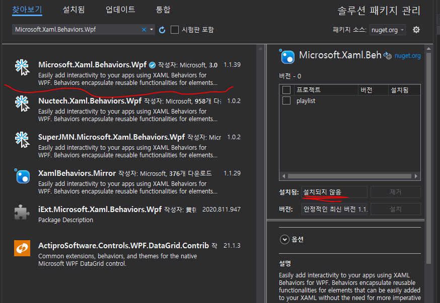Image resolution: width=440 pixels, height=303 pixels.
Task: Clear the search box text
Action: tap(144, 30)
